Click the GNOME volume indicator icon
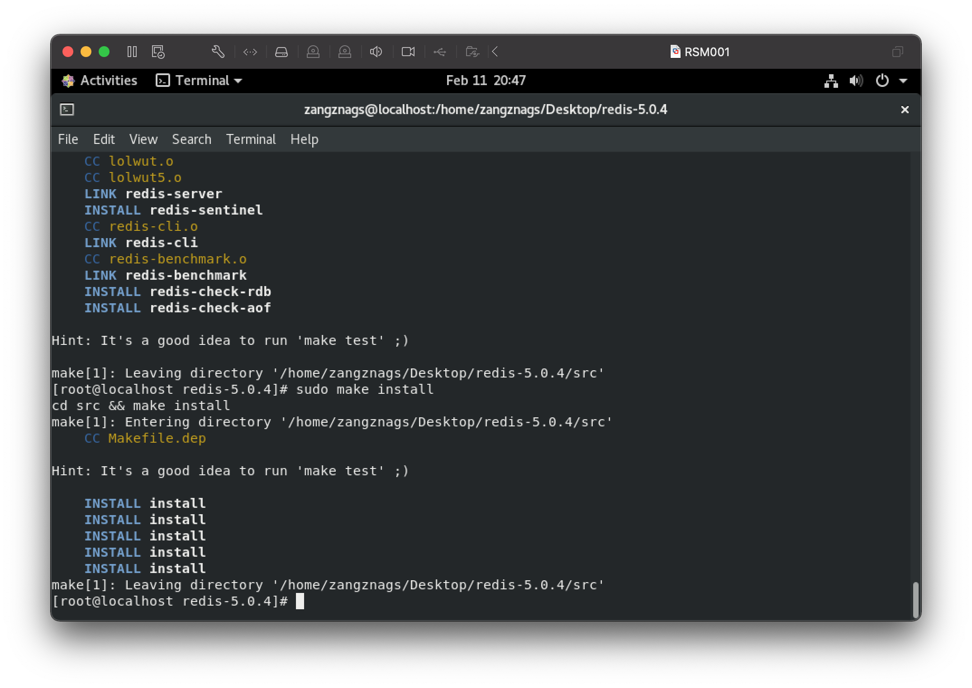The width and height of the screenshot is (972, 688). pos(856,81)
